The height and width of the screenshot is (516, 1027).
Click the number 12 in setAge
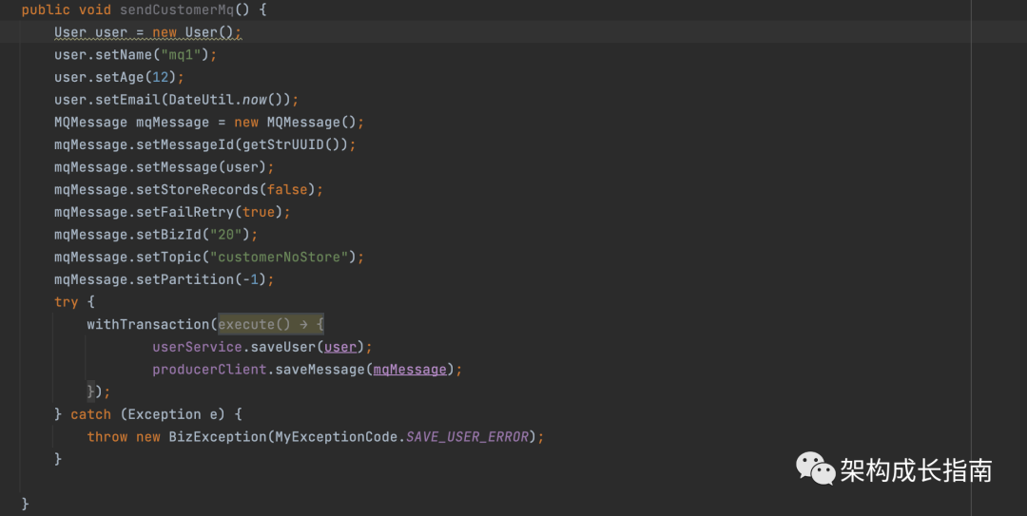coord(161,77)
